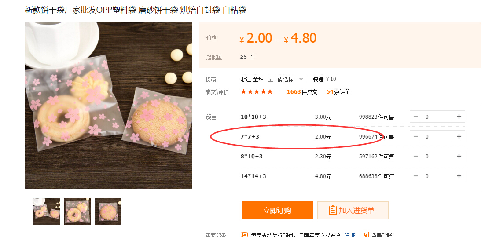Screen dimensions: 485x237
Task: Click minus button for 7*7+3 row
Action: pyautogui.click(x=416, y=136)
